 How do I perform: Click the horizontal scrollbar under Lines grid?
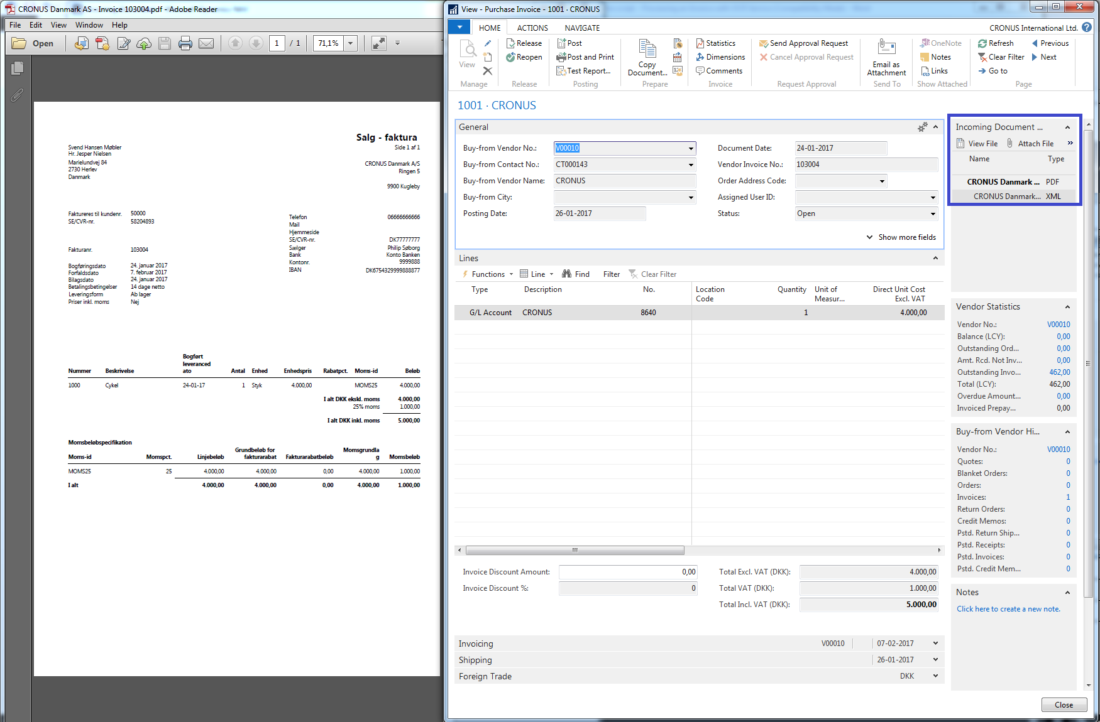(x=575, y=551)
